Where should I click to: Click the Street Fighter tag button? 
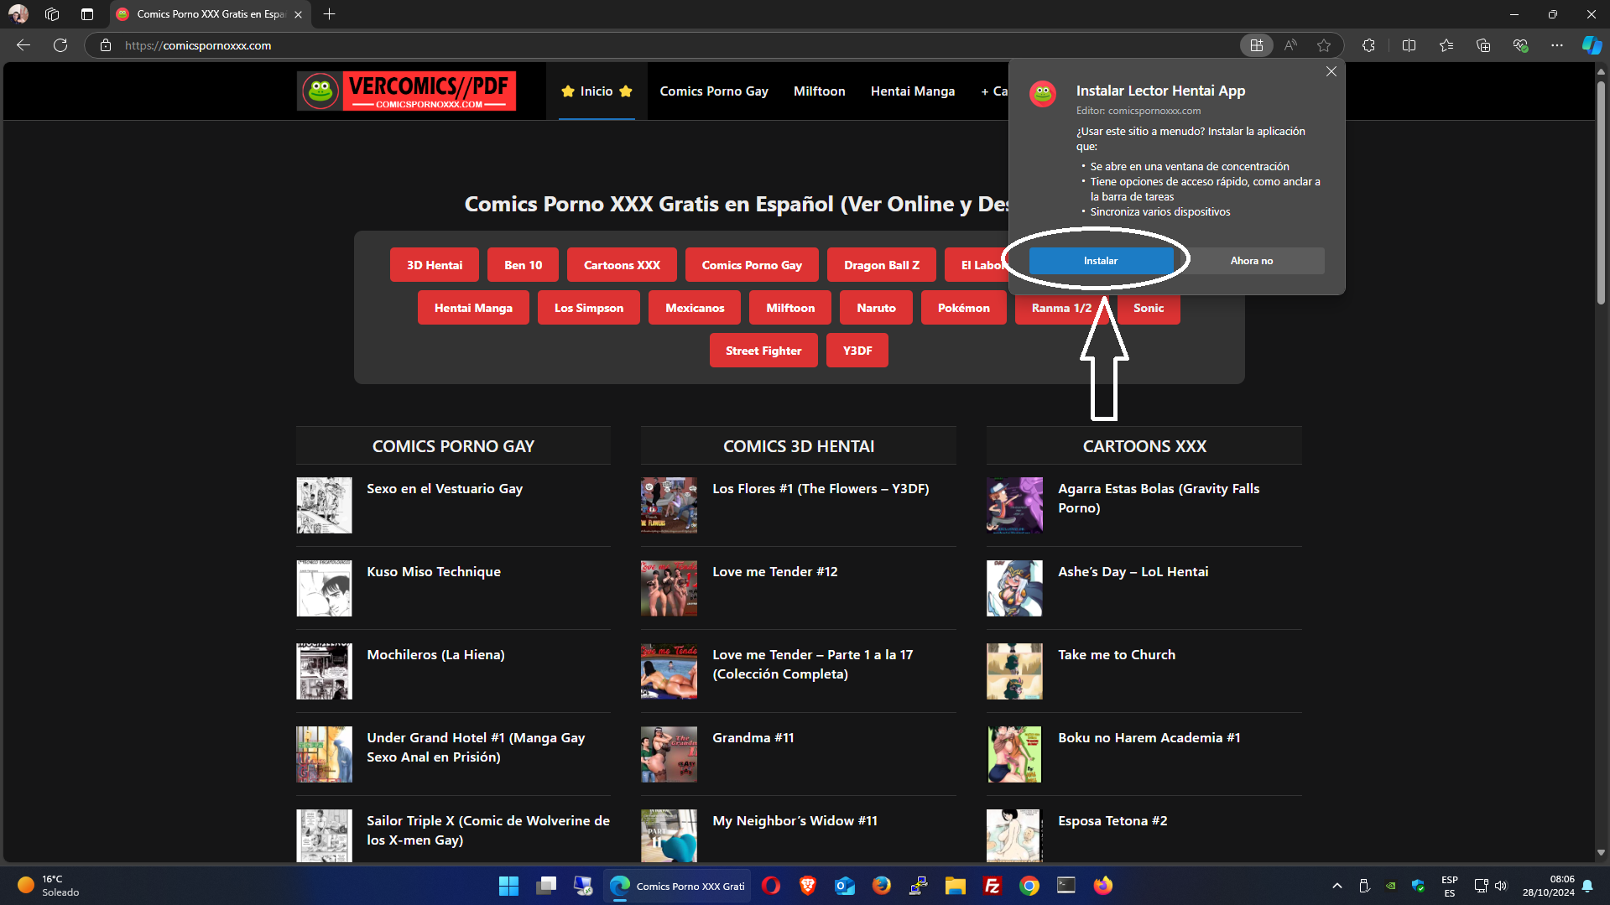(x=763, y=351)
